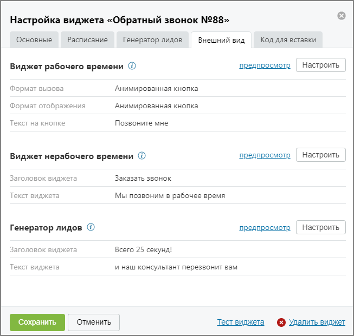Click info icon next to Виджет рабочего времени

click(x=132, y=66)
